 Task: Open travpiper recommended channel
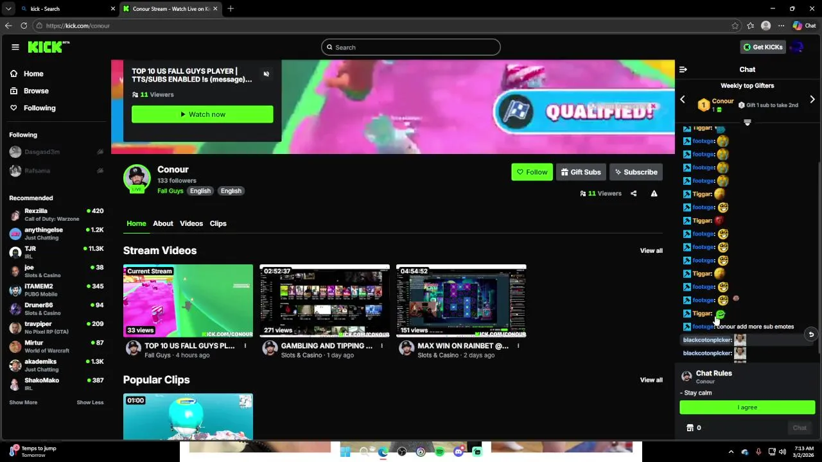57,327
